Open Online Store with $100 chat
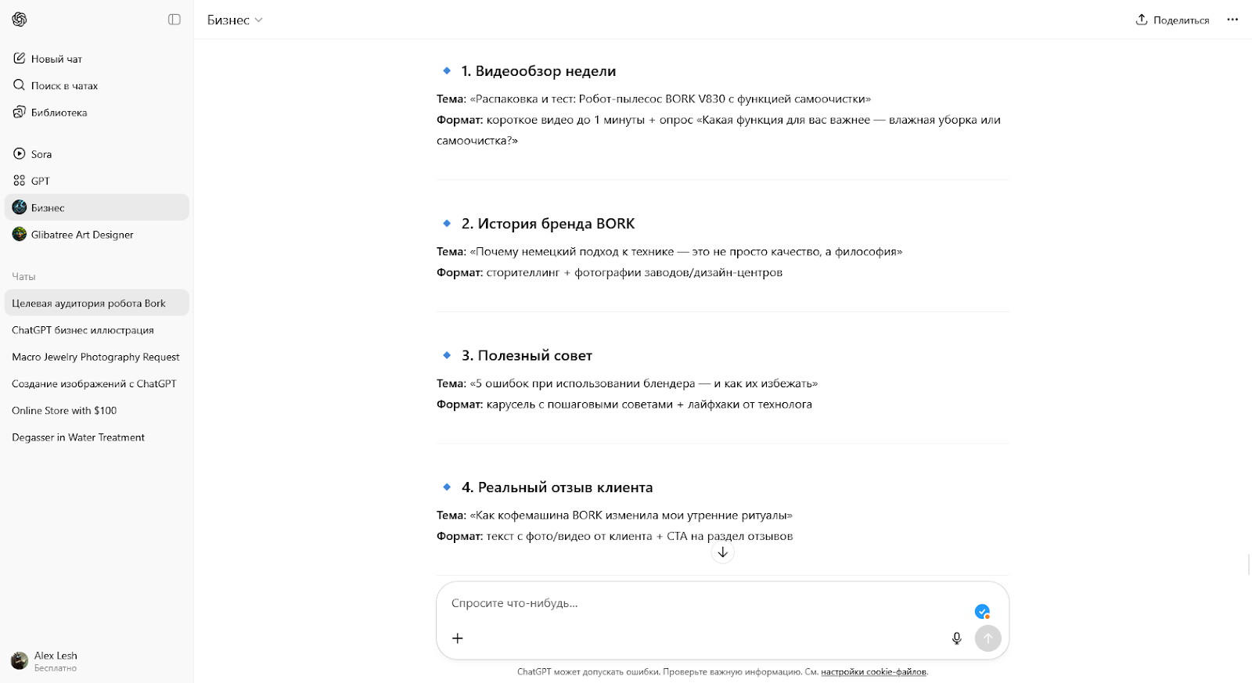 point(97,410)
